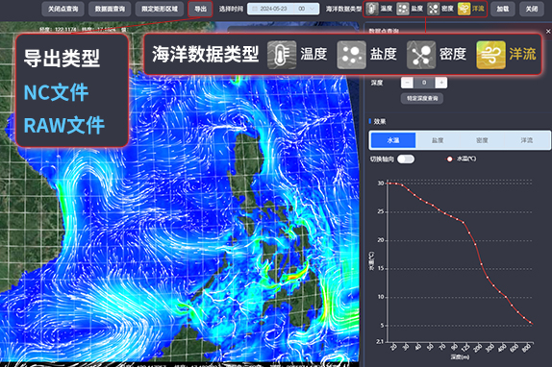Choose NC文件 export option
Screen dimensions: 552x367
pyautogui.click(x=56, y=93)
